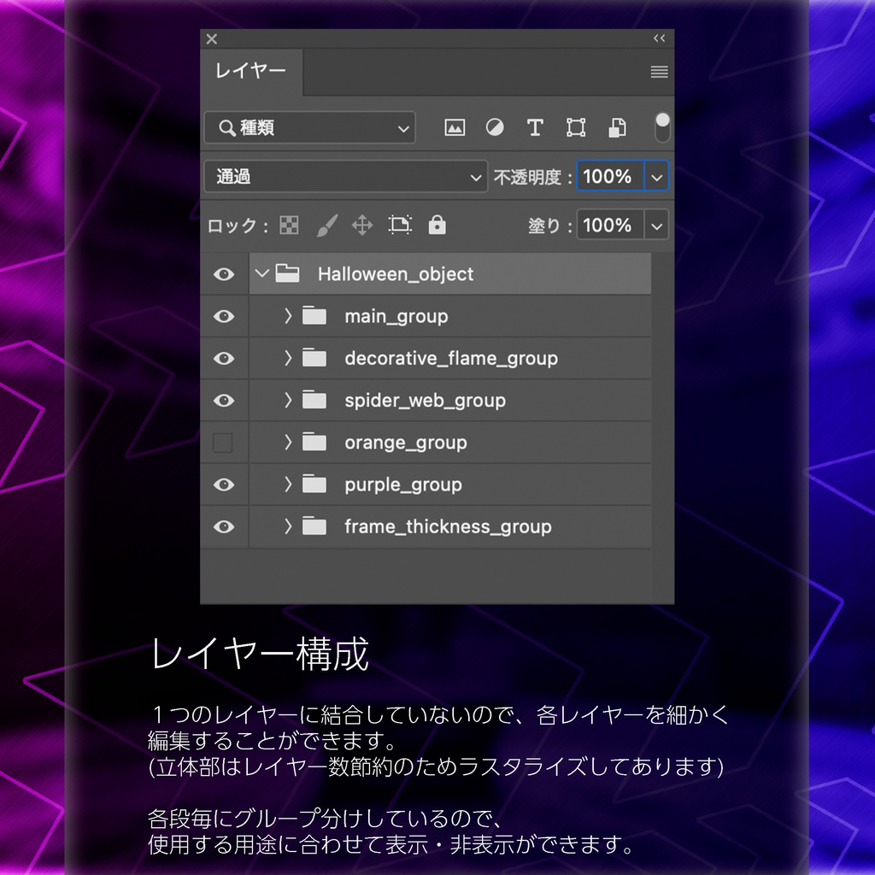Open the Layers panel hamburger menu

tap(659, 72)
